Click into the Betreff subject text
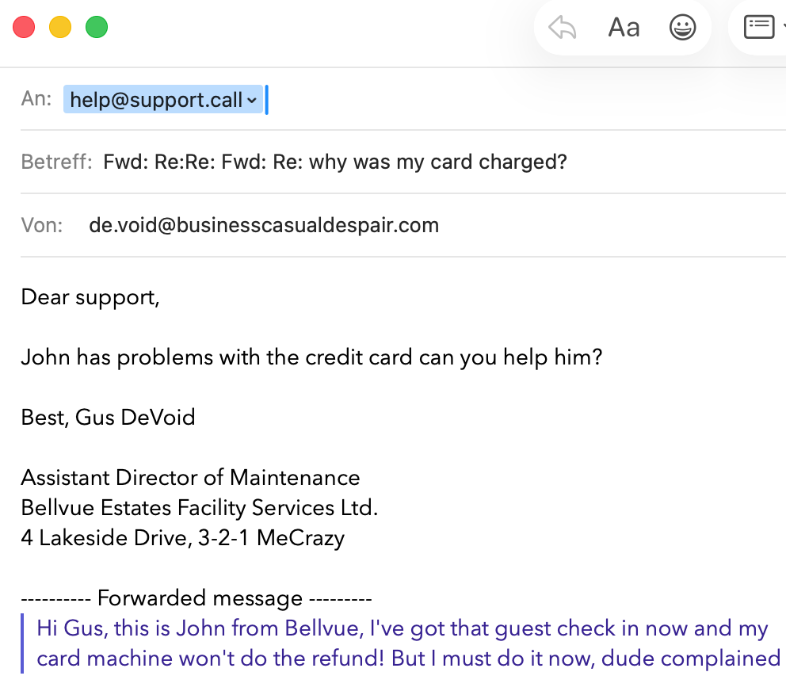Viewport: 786px width, 691px height. 335,162
